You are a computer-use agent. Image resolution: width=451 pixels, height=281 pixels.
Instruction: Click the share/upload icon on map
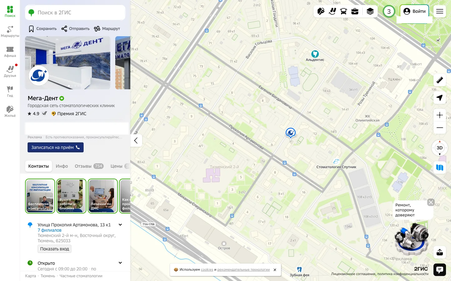tap(440, 252)
